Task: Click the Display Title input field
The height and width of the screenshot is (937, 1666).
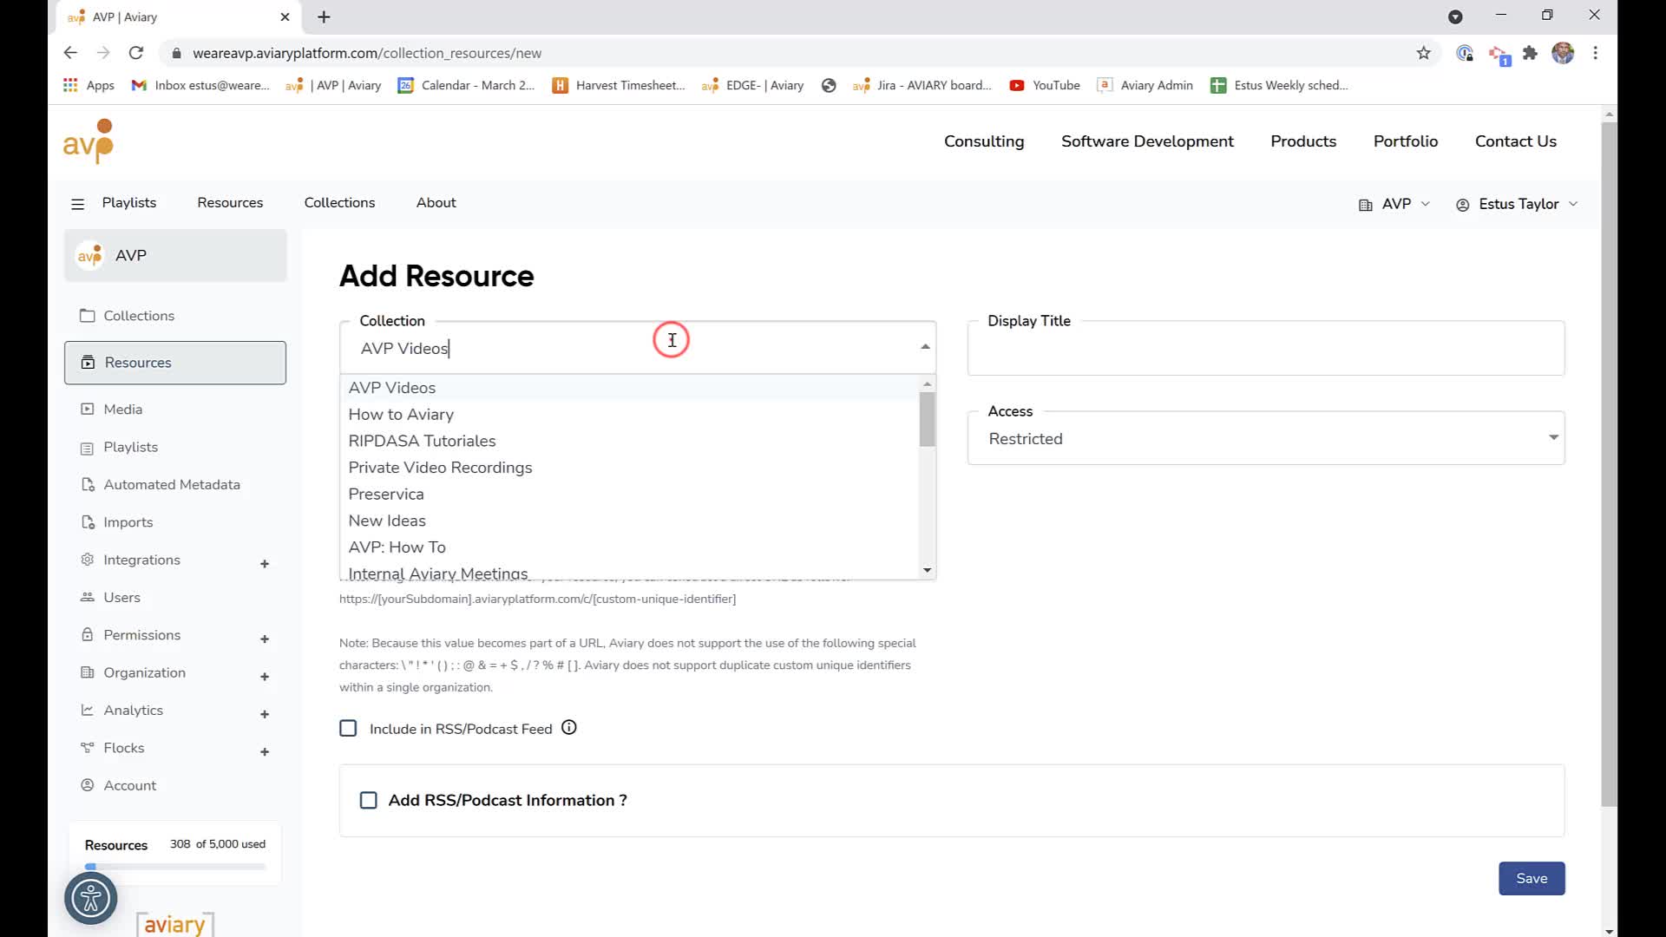Action: point(1266,348)
